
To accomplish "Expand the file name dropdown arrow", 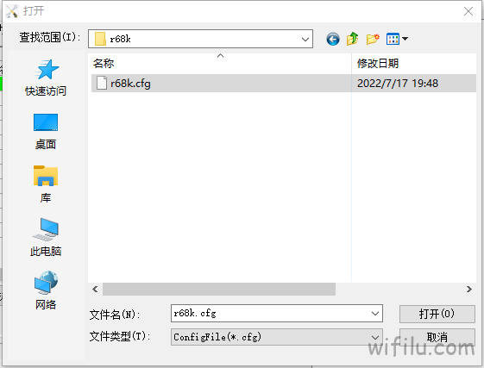I will pyautogui.click(x=375, y=314).
